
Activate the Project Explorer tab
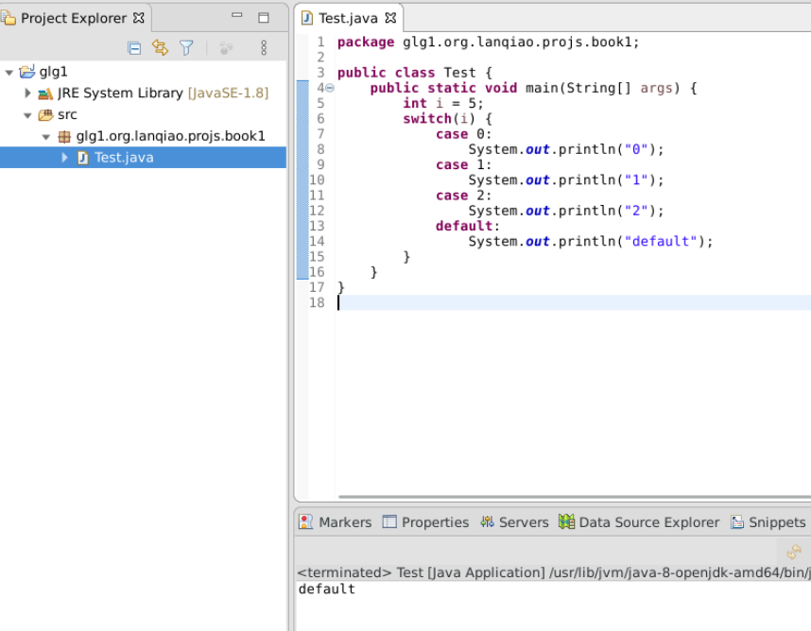74,18
